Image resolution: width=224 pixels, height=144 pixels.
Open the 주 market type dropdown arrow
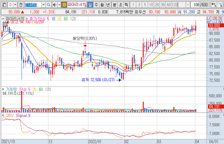pos(15,5)
